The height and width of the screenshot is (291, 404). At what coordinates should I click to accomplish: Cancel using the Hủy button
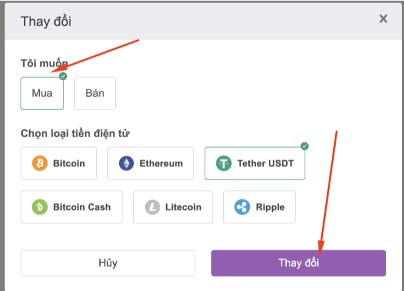pyautogui.click(x=108, y=263)
